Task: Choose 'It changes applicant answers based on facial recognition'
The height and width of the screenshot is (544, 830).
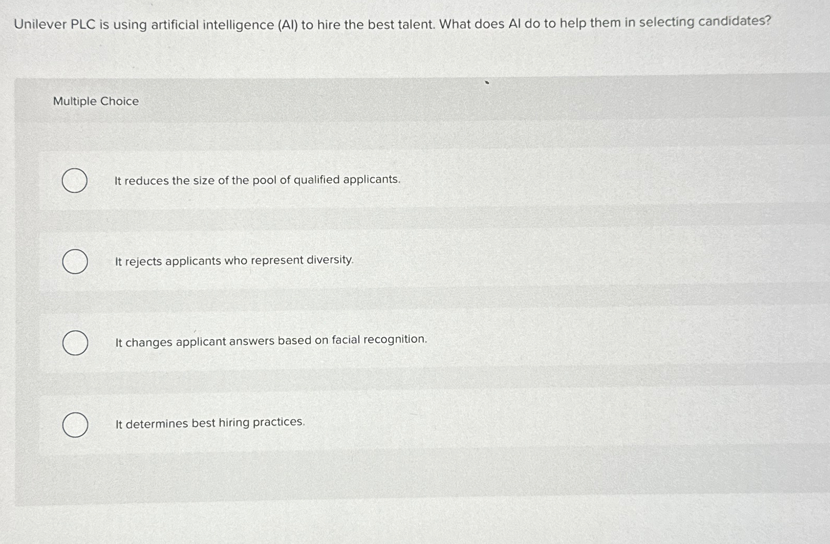Action: click(271, 341)
